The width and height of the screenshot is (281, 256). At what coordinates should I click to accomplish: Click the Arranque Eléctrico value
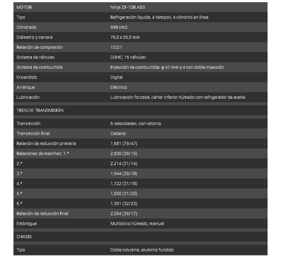click(119, 88)
